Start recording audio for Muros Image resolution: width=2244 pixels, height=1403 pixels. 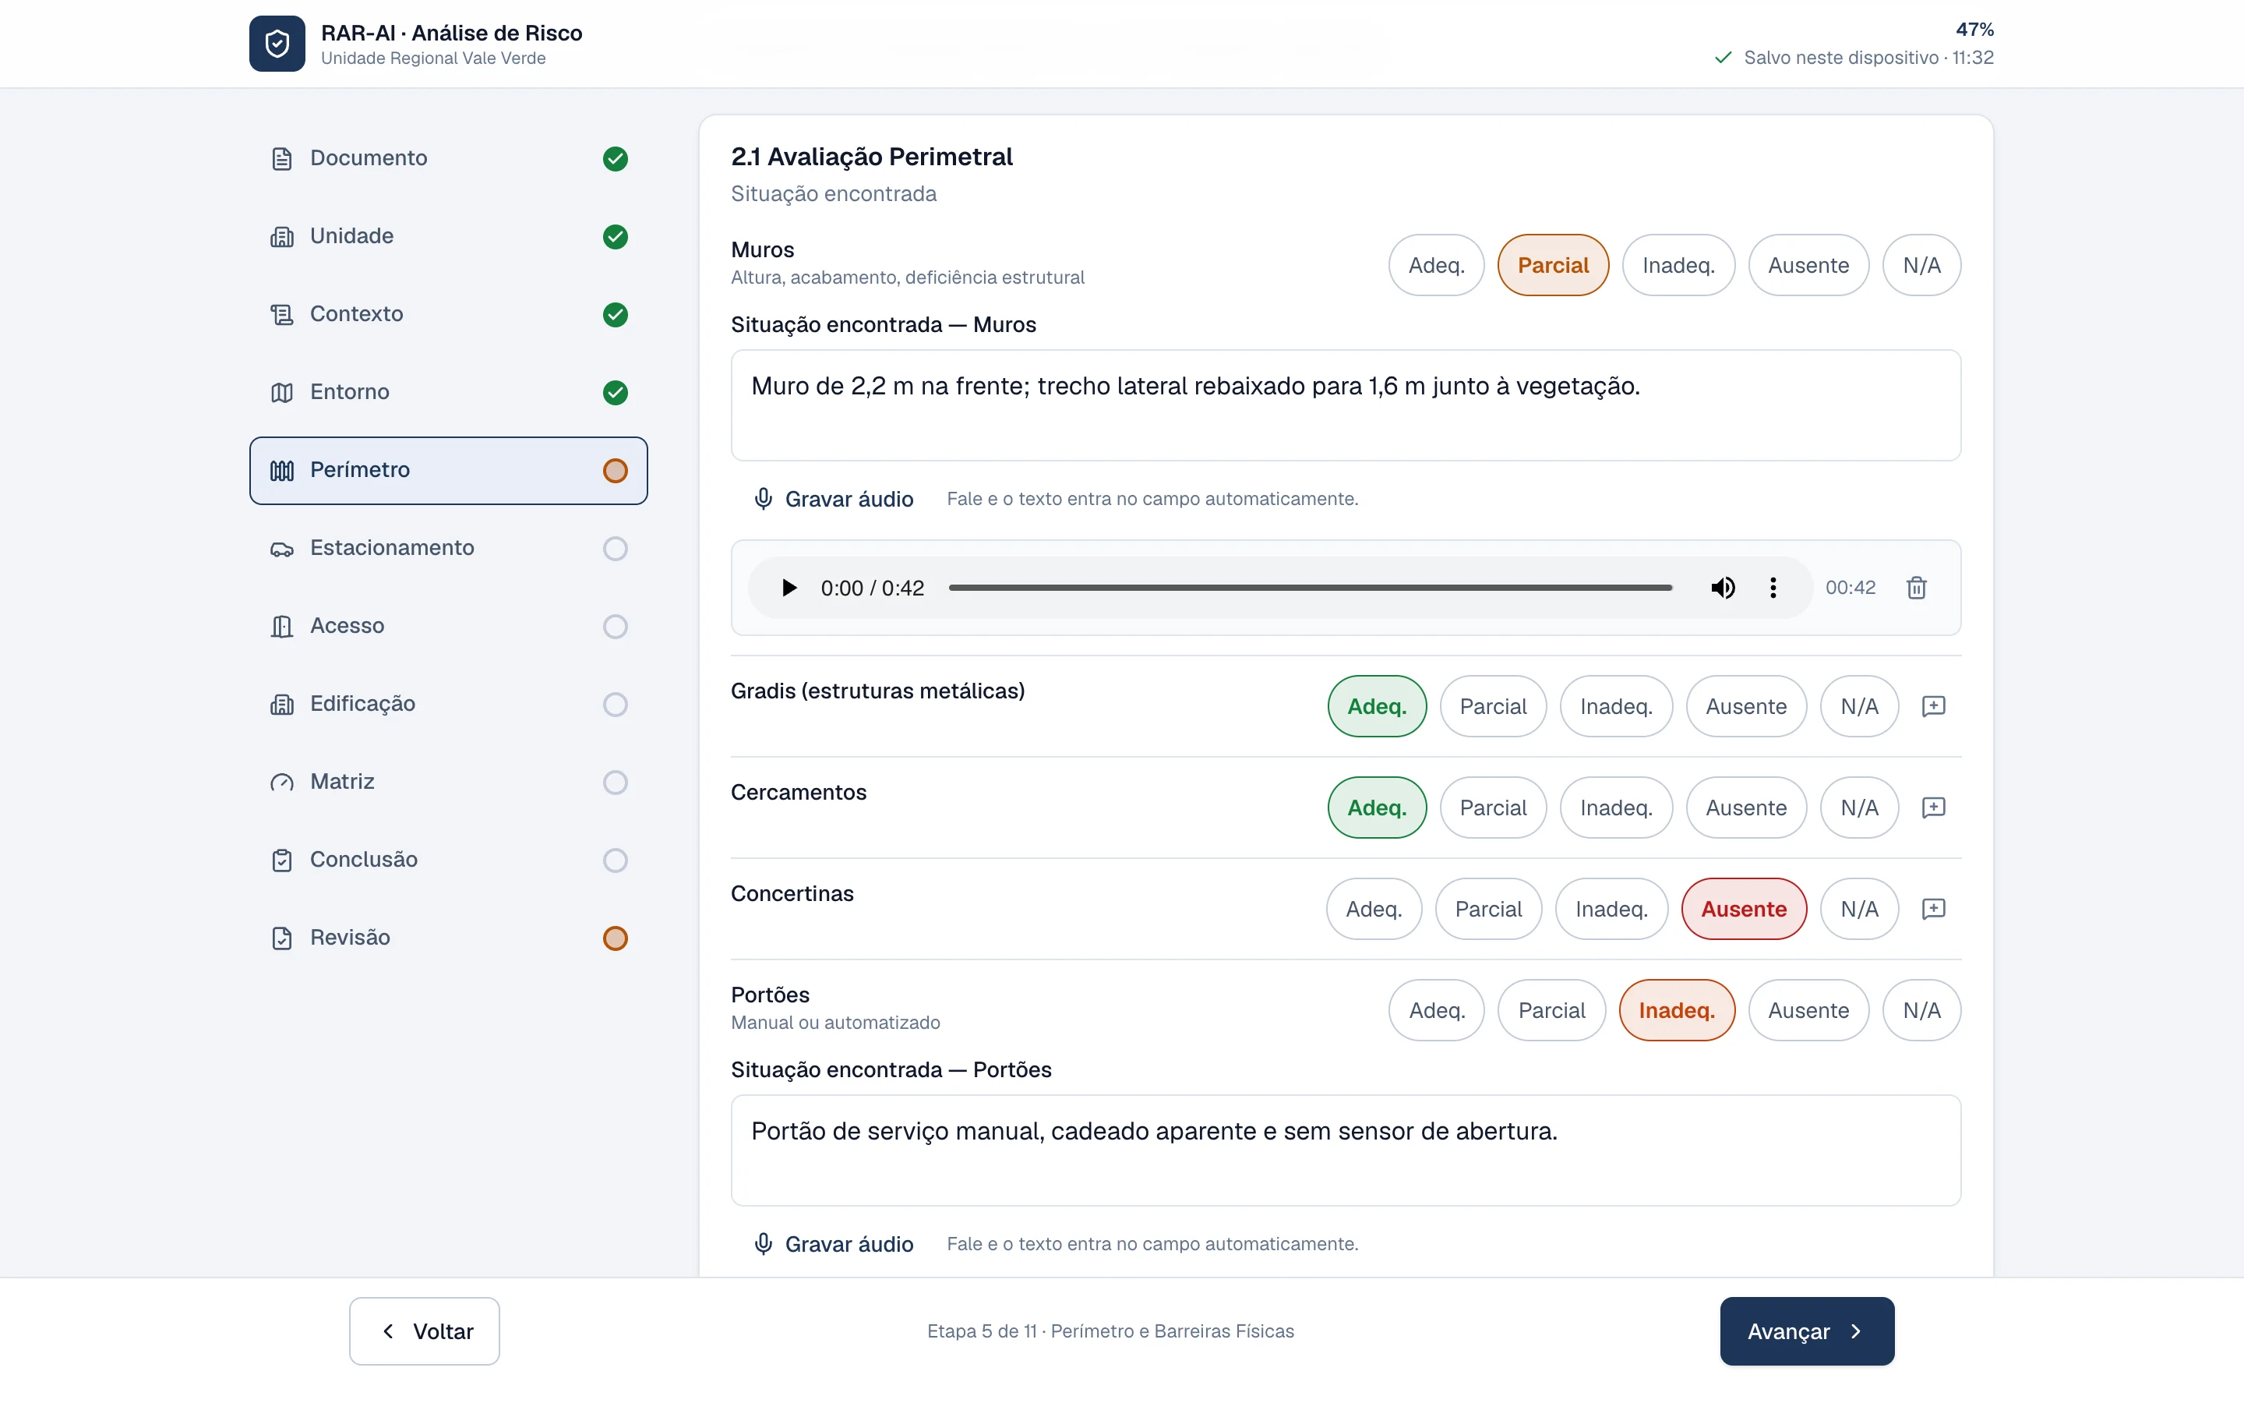[834, 499]
